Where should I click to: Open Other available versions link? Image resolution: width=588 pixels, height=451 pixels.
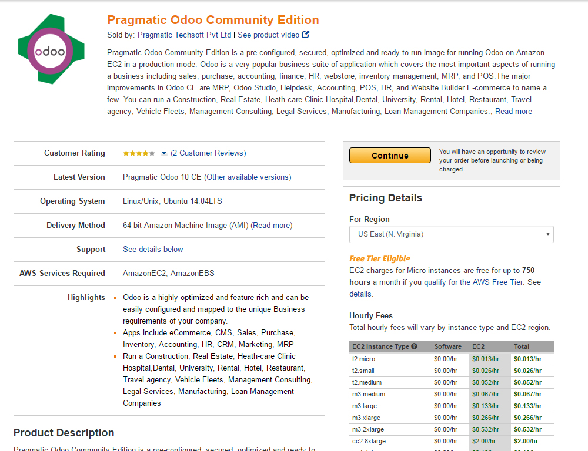(248, 177)
